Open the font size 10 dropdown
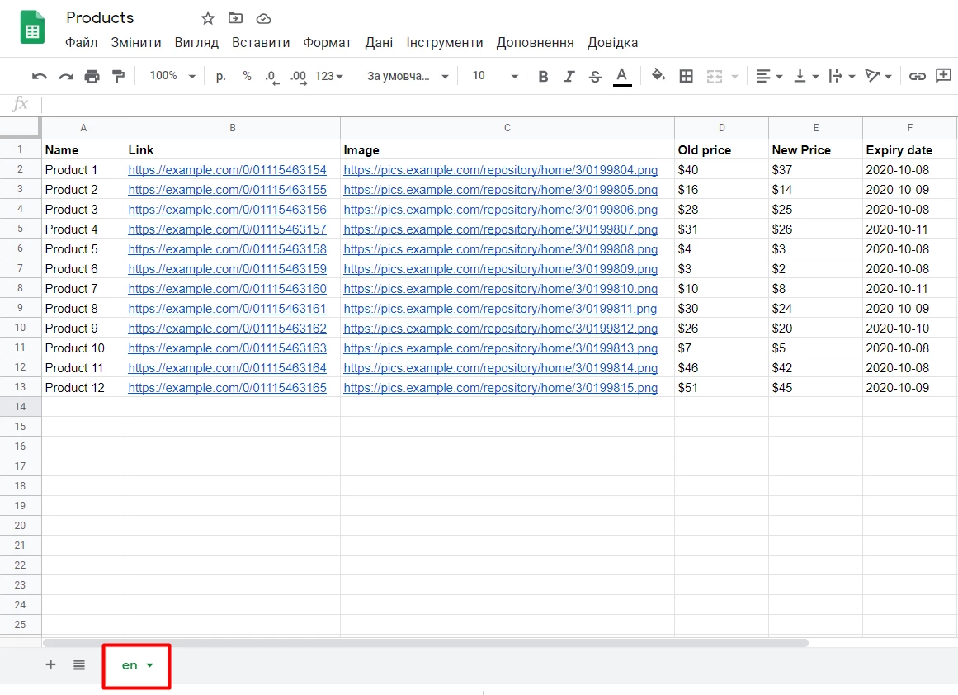Image resolution: width=958 pixels, height=695 pixels. coord(495,76)
